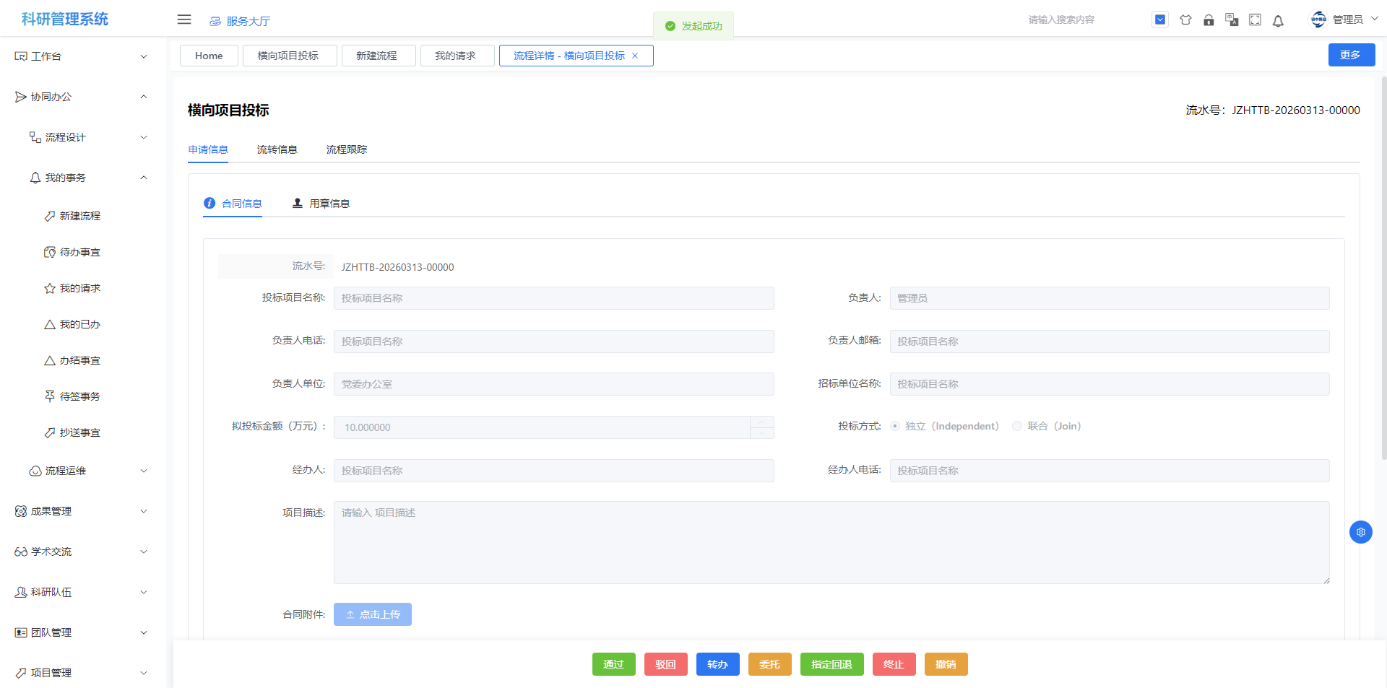Switch to the 用章信息 tab
The image size is (1387, 688).
[321, 204]
